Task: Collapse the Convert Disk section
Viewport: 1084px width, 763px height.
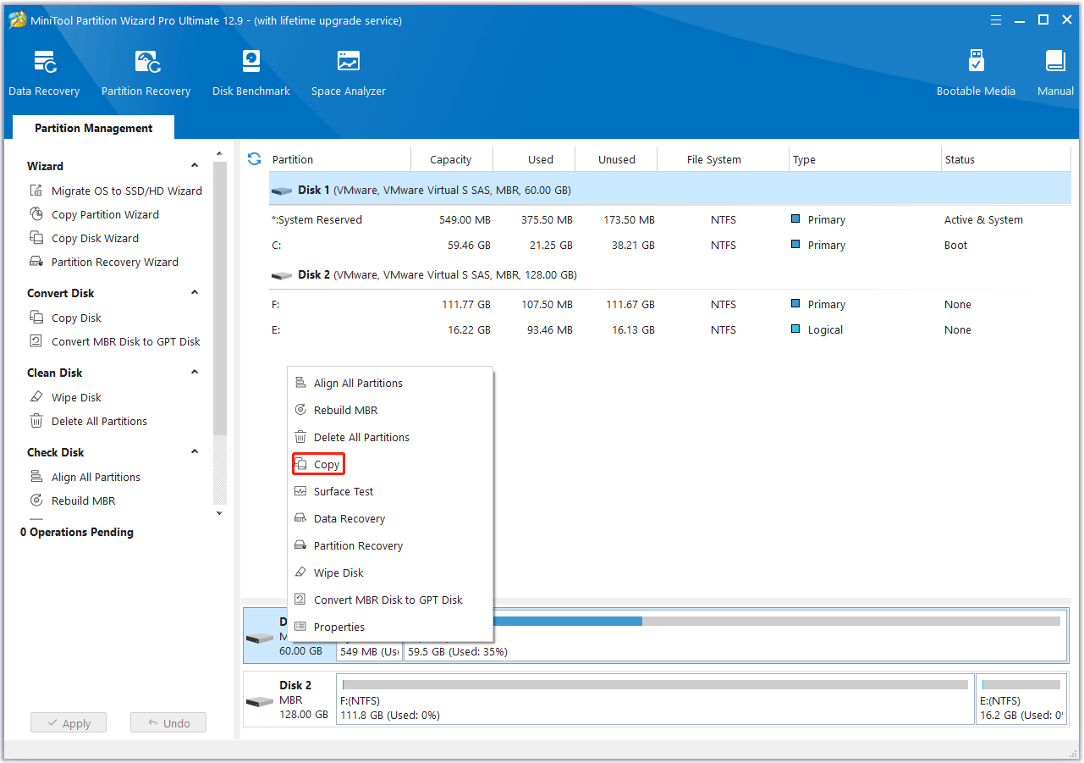Action: (194, 292)
